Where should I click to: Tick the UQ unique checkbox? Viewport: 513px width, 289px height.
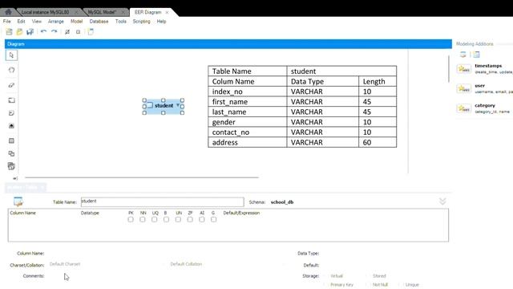(154, 219)
